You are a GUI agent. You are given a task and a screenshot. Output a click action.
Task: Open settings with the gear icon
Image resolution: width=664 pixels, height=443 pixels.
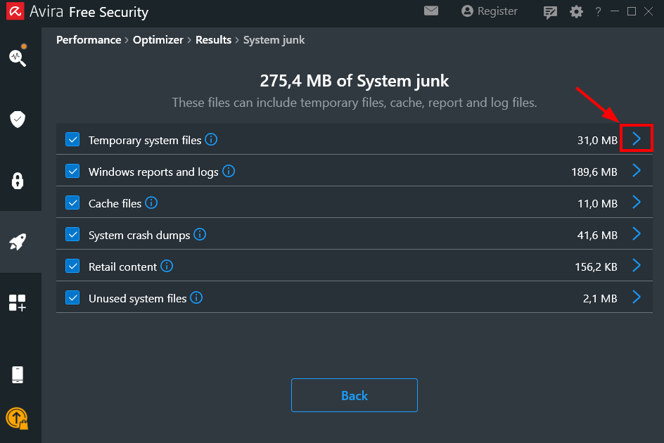click(576, 12)
